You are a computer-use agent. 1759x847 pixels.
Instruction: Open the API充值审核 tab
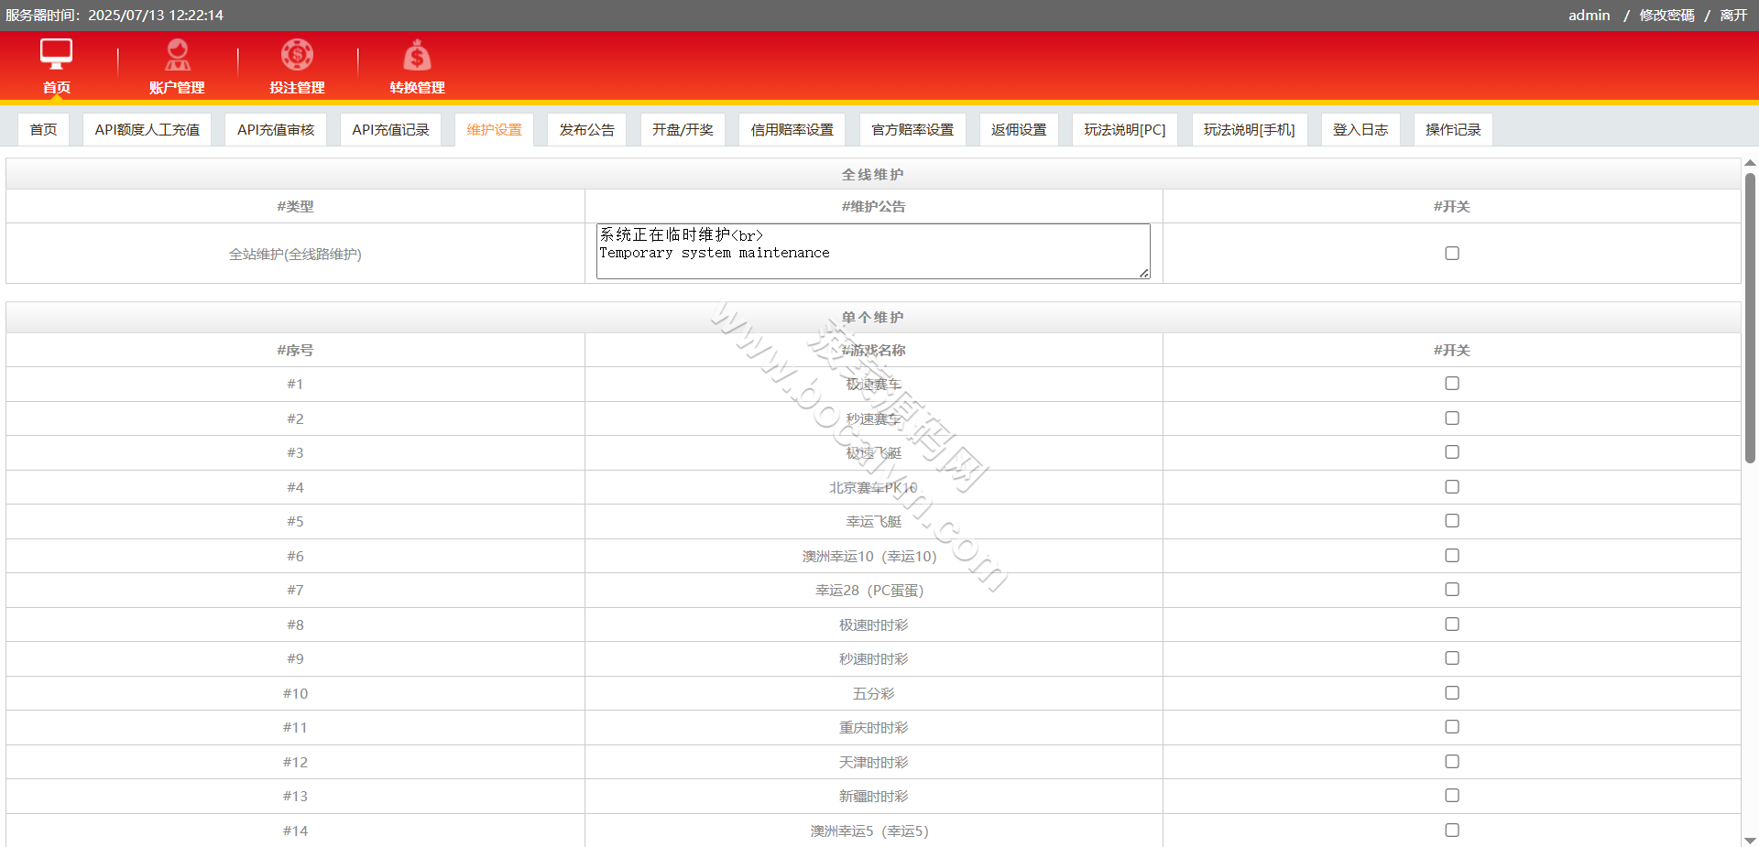(x=276, y=130)
